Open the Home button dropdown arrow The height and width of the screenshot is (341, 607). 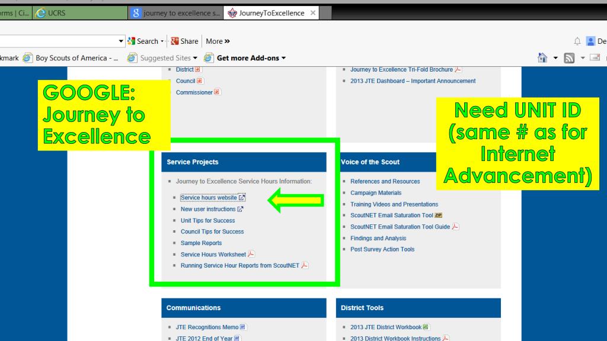pyautogui.click(x=555, y=58)
